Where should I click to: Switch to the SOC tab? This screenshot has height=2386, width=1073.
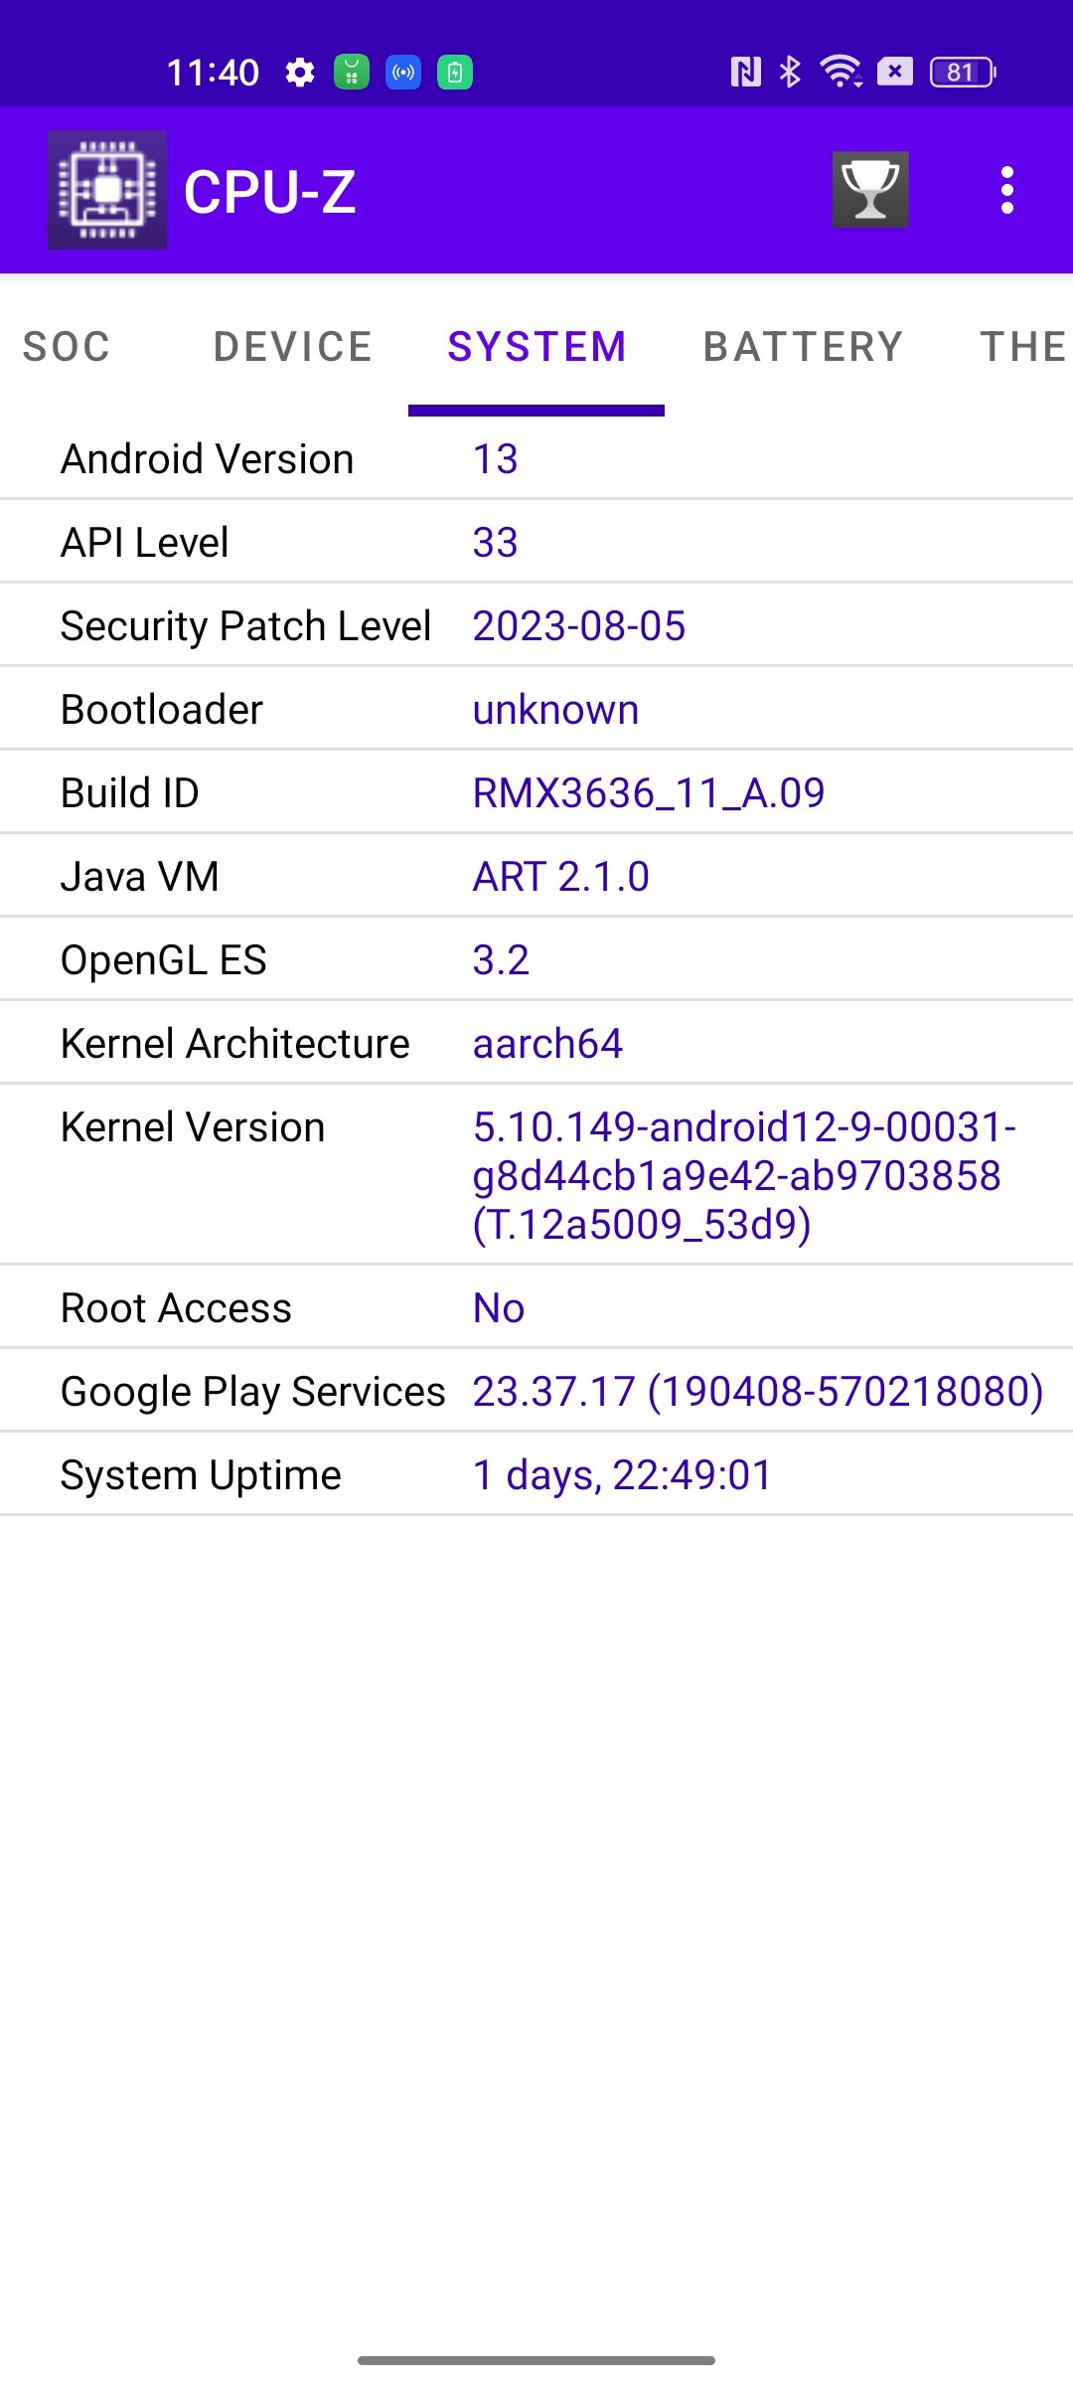point(67,346)
